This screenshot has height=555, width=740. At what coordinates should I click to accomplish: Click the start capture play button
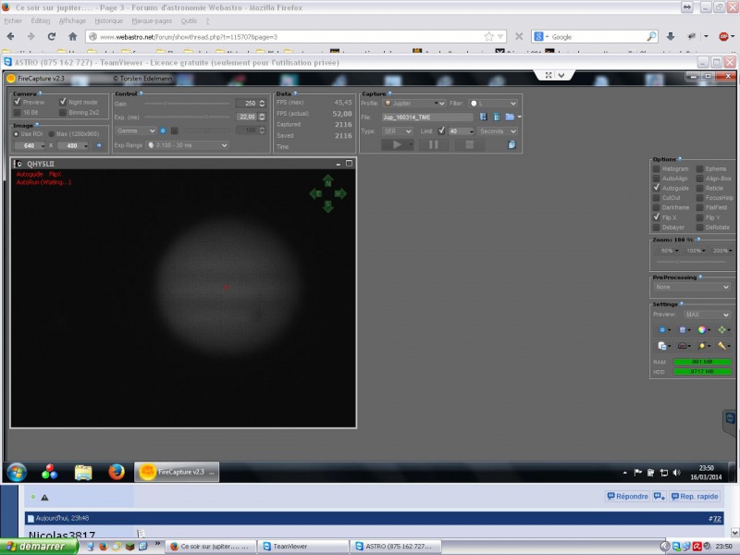(x=397, y=145)
